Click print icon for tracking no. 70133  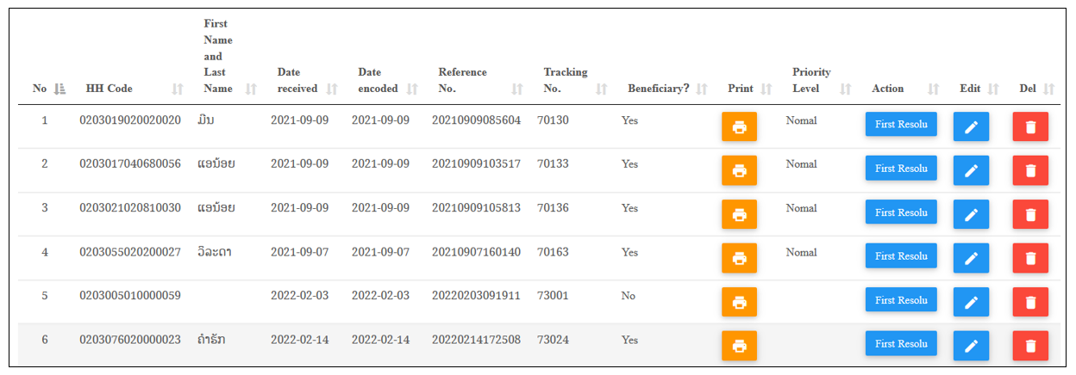click(739, 170)
